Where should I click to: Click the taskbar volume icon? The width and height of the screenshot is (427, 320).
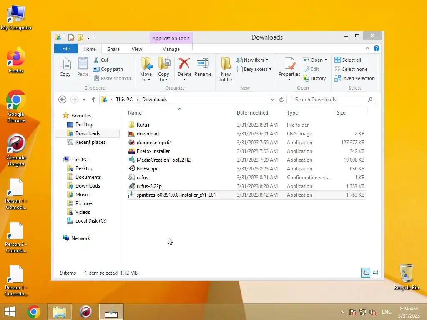373,312
